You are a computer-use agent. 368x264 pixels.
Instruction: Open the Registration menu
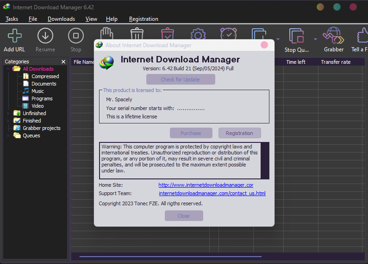[143, 19]
